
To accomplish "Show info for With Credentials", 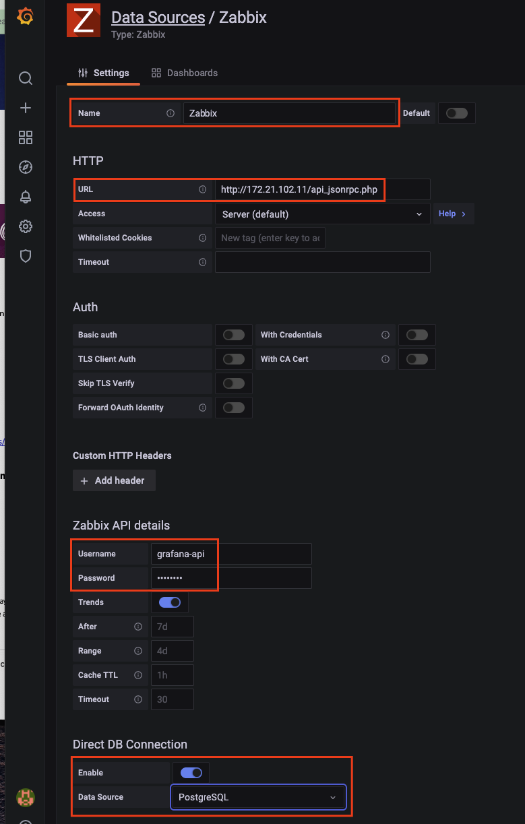I will 385,335.
